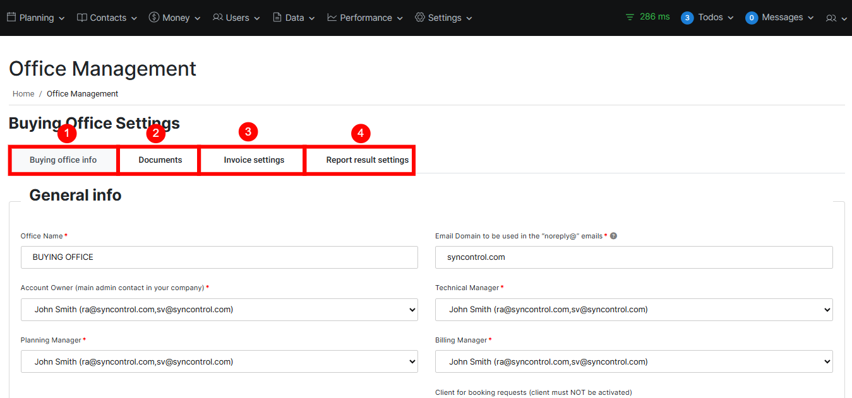Click the green 286 ms latency indicator

click(x=647, y=17)
